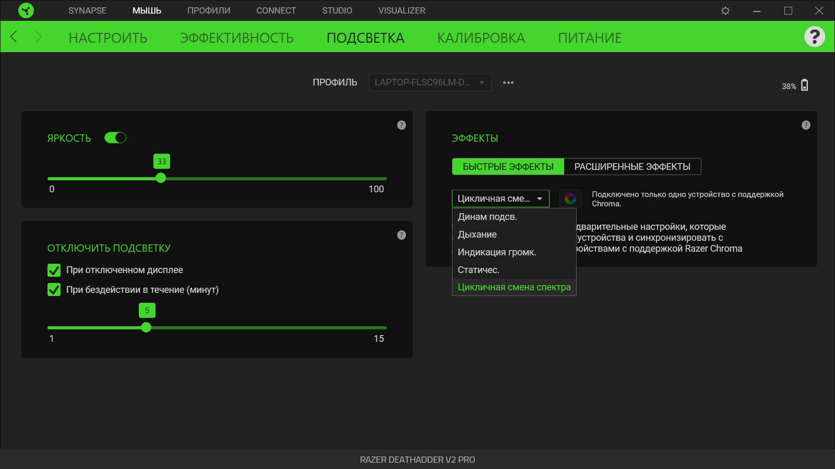The image size is (835, 469).
Task: Uncheck 'При отключенном дисплее' checkbox
Action: (x=54, y=270)
